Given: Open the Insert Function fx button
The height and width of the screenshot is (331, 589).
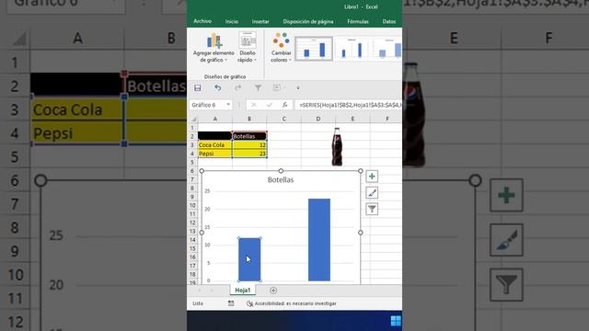Looking at the screenshot, I should point(284,105).
